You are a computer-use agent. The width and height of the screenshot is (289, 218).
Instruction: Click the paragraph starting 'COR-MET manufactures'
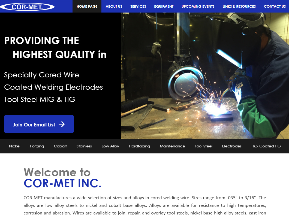click(145, 205)
